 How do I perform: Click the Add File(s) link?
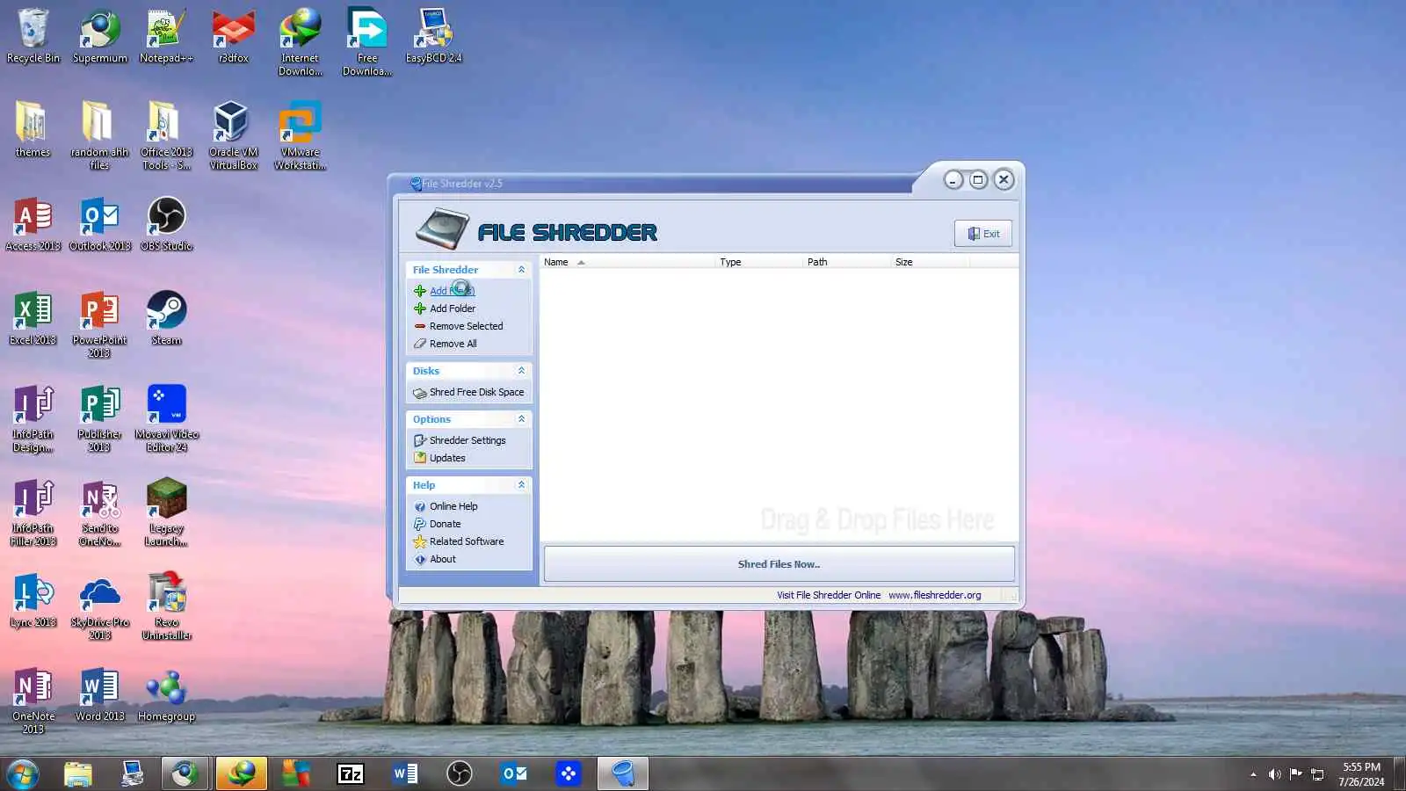[x=452, y=291]
